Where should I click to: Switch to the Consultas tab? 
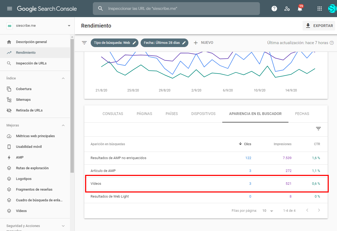[113, 114]
